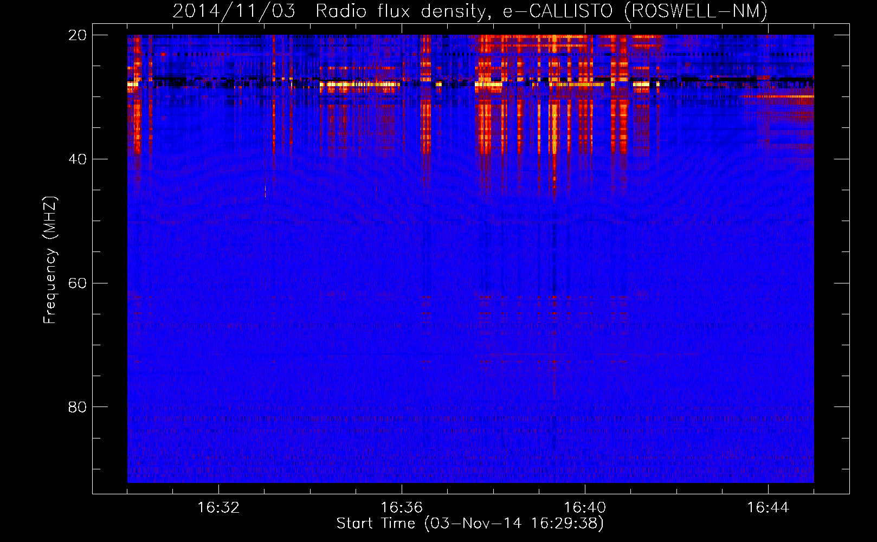Click the 16:36 time tick label
Screen dimensions: 877x542
(402, 508)
